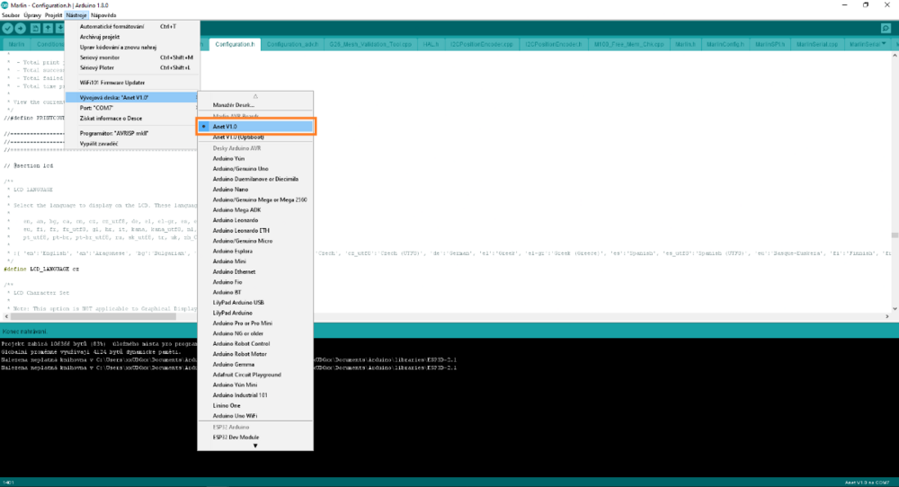Switch to the MarlinConfig.h tab
Image resolution: width=899 pixels, height=487 pixels.
pyautogui.click(x=725, y=44)
